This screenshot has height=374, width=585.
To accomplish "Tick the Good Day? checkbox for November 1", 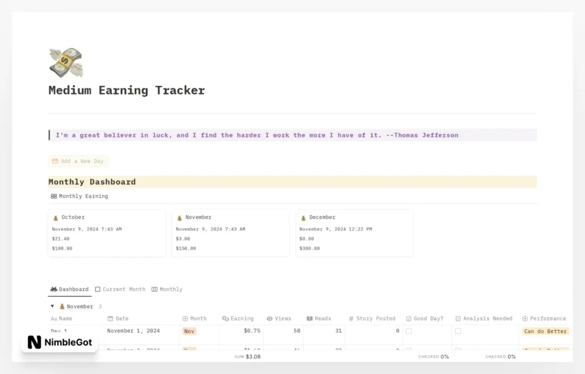I will (409, 331).
